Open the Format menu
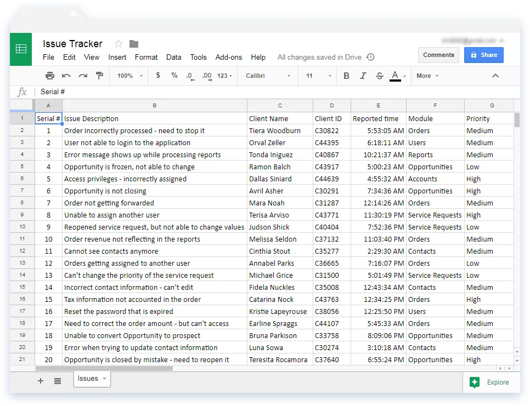The width and height of the screenshot is (530, 406). coord(146,57)
